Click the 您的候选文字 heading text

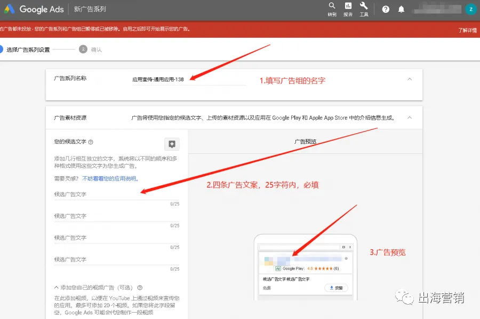tap(70, 142)
